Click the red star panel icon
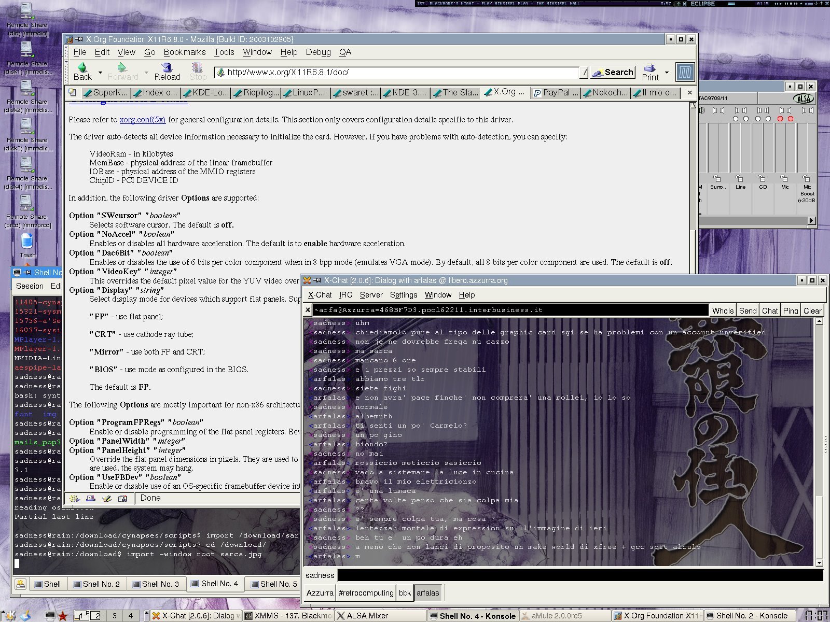 (63, 616)
